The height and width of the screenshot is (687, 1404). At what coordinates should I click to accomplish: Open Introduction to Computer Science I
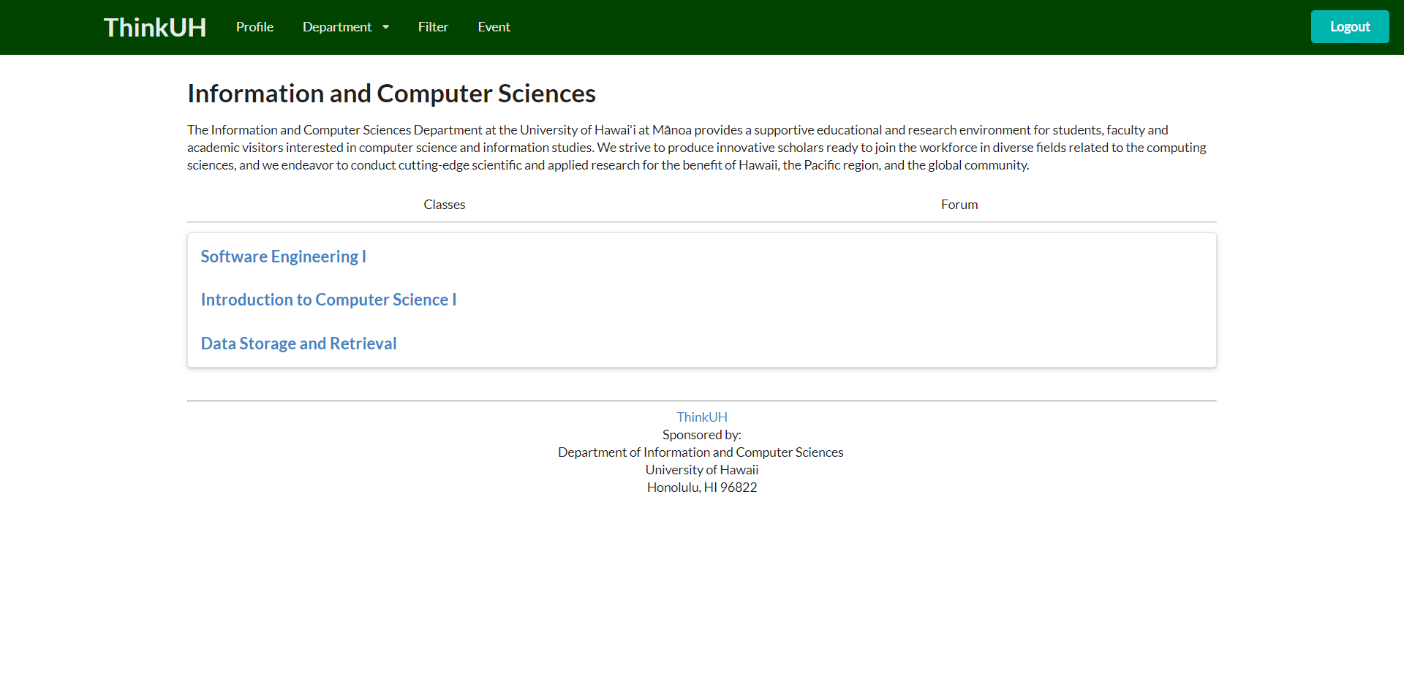[x=328, y=300]
